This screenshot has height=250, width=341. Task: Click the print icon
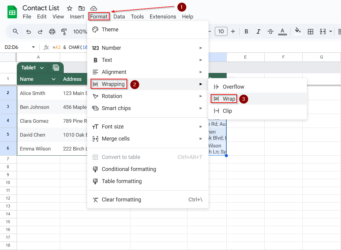coord(52,32)
